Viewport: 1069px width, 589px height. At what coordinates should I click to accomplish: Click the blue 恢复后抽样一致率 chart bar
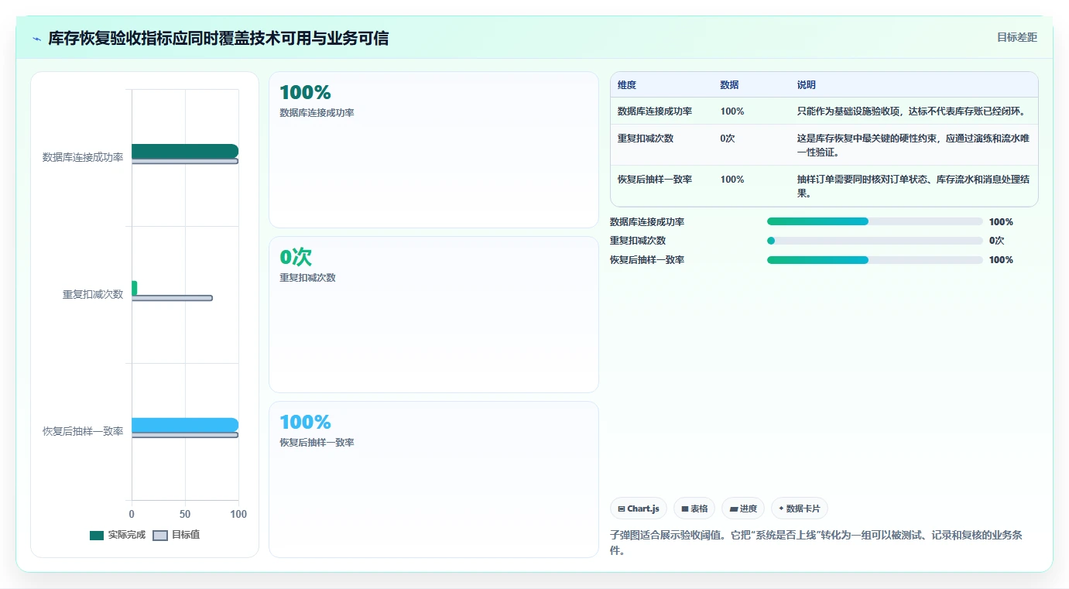point(185,425)
